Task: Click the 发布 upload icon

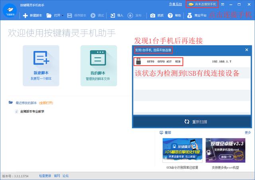Action: pyautogui.click(x=130, y=16)
